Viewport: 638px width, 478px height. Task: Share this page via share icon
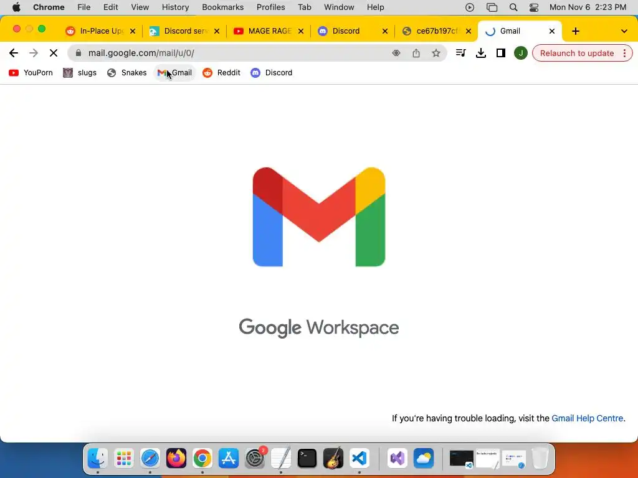pyautogui.click(x=416, y=53)
